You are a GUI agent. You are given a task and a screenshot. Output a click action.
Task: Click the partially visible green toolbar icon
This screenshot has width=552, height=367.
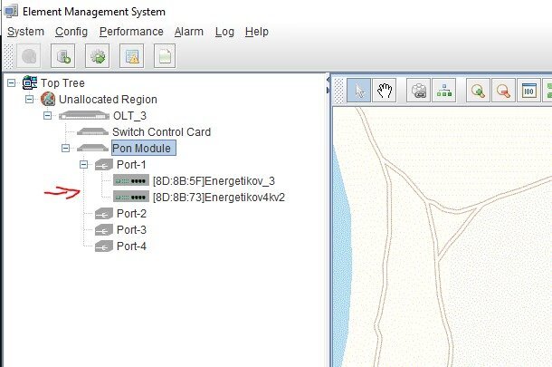pyautogui.click(x=547, y=91)
